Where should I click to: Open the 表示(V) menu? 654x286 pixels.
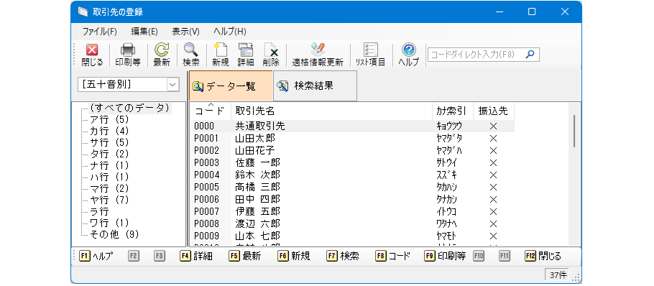[x=185, y=32]
